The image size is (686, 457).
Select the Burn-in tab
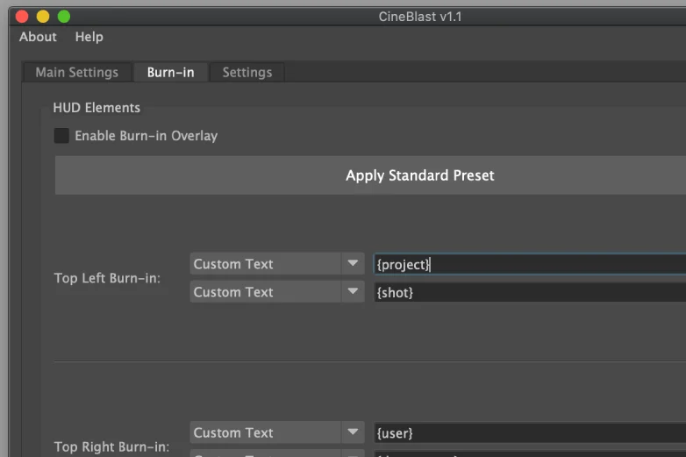pos(170,72)
